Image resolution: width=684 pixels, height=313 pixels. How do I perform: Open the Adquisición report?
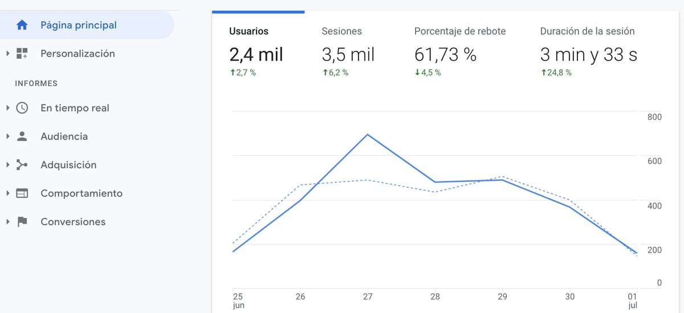click(x=68, y=165)
